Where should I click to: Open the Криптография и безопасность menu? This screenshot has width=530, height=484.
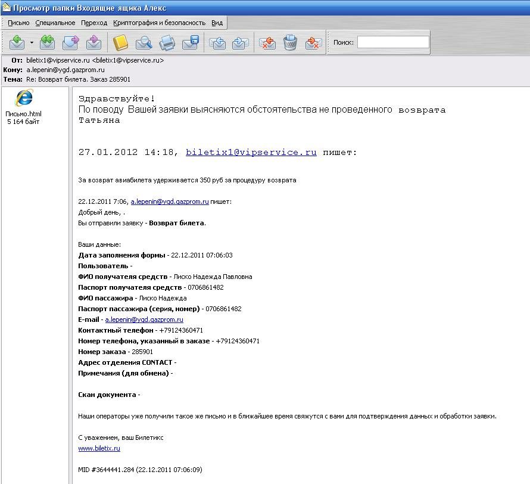(x=159, y=23)
